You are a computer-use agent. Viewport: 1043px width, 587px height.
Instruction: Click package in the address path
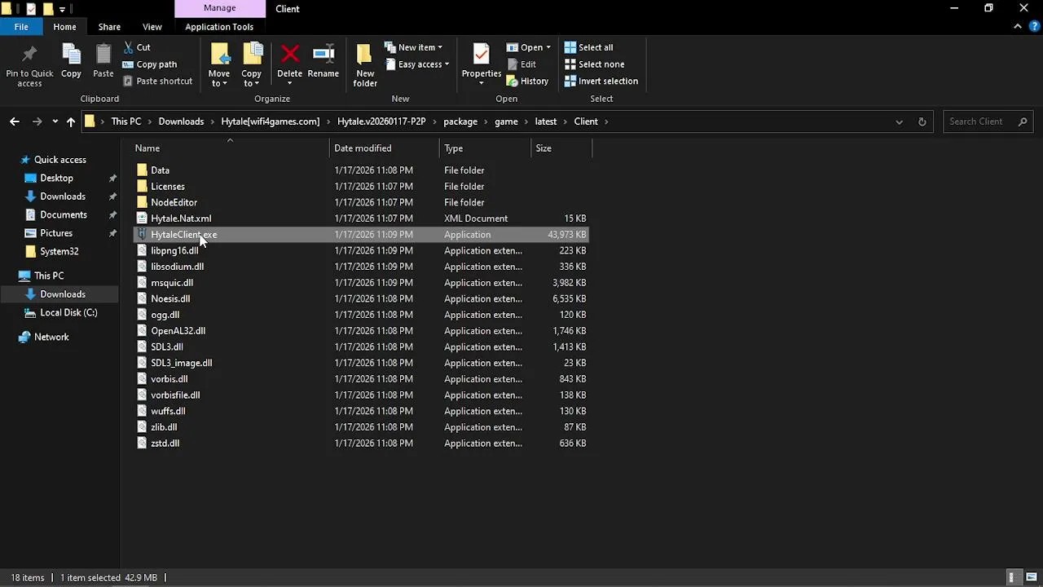pyautogui.click(x=460, y=121)
